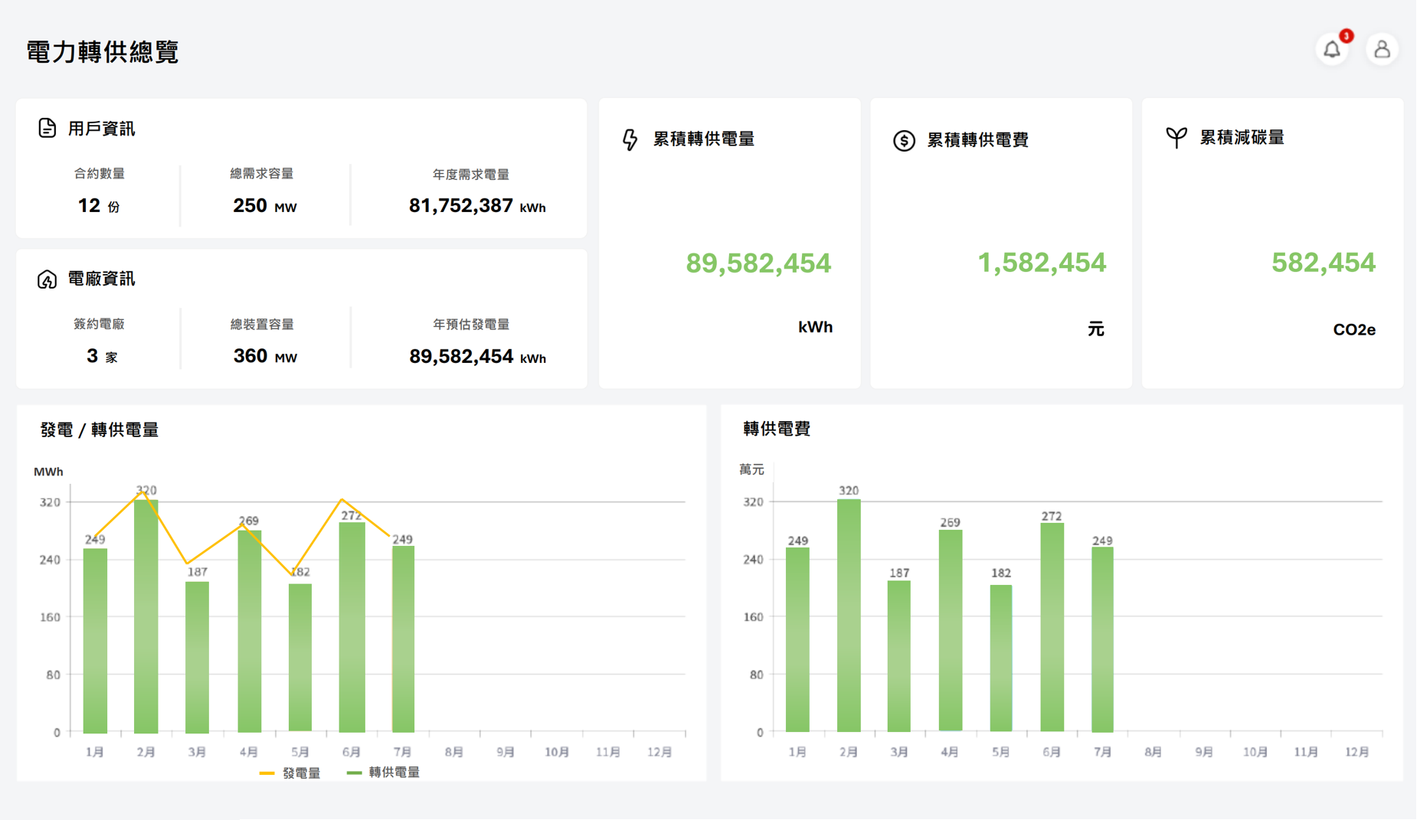Click the plant icon beside 電廠資訊

tap(47, 279)
